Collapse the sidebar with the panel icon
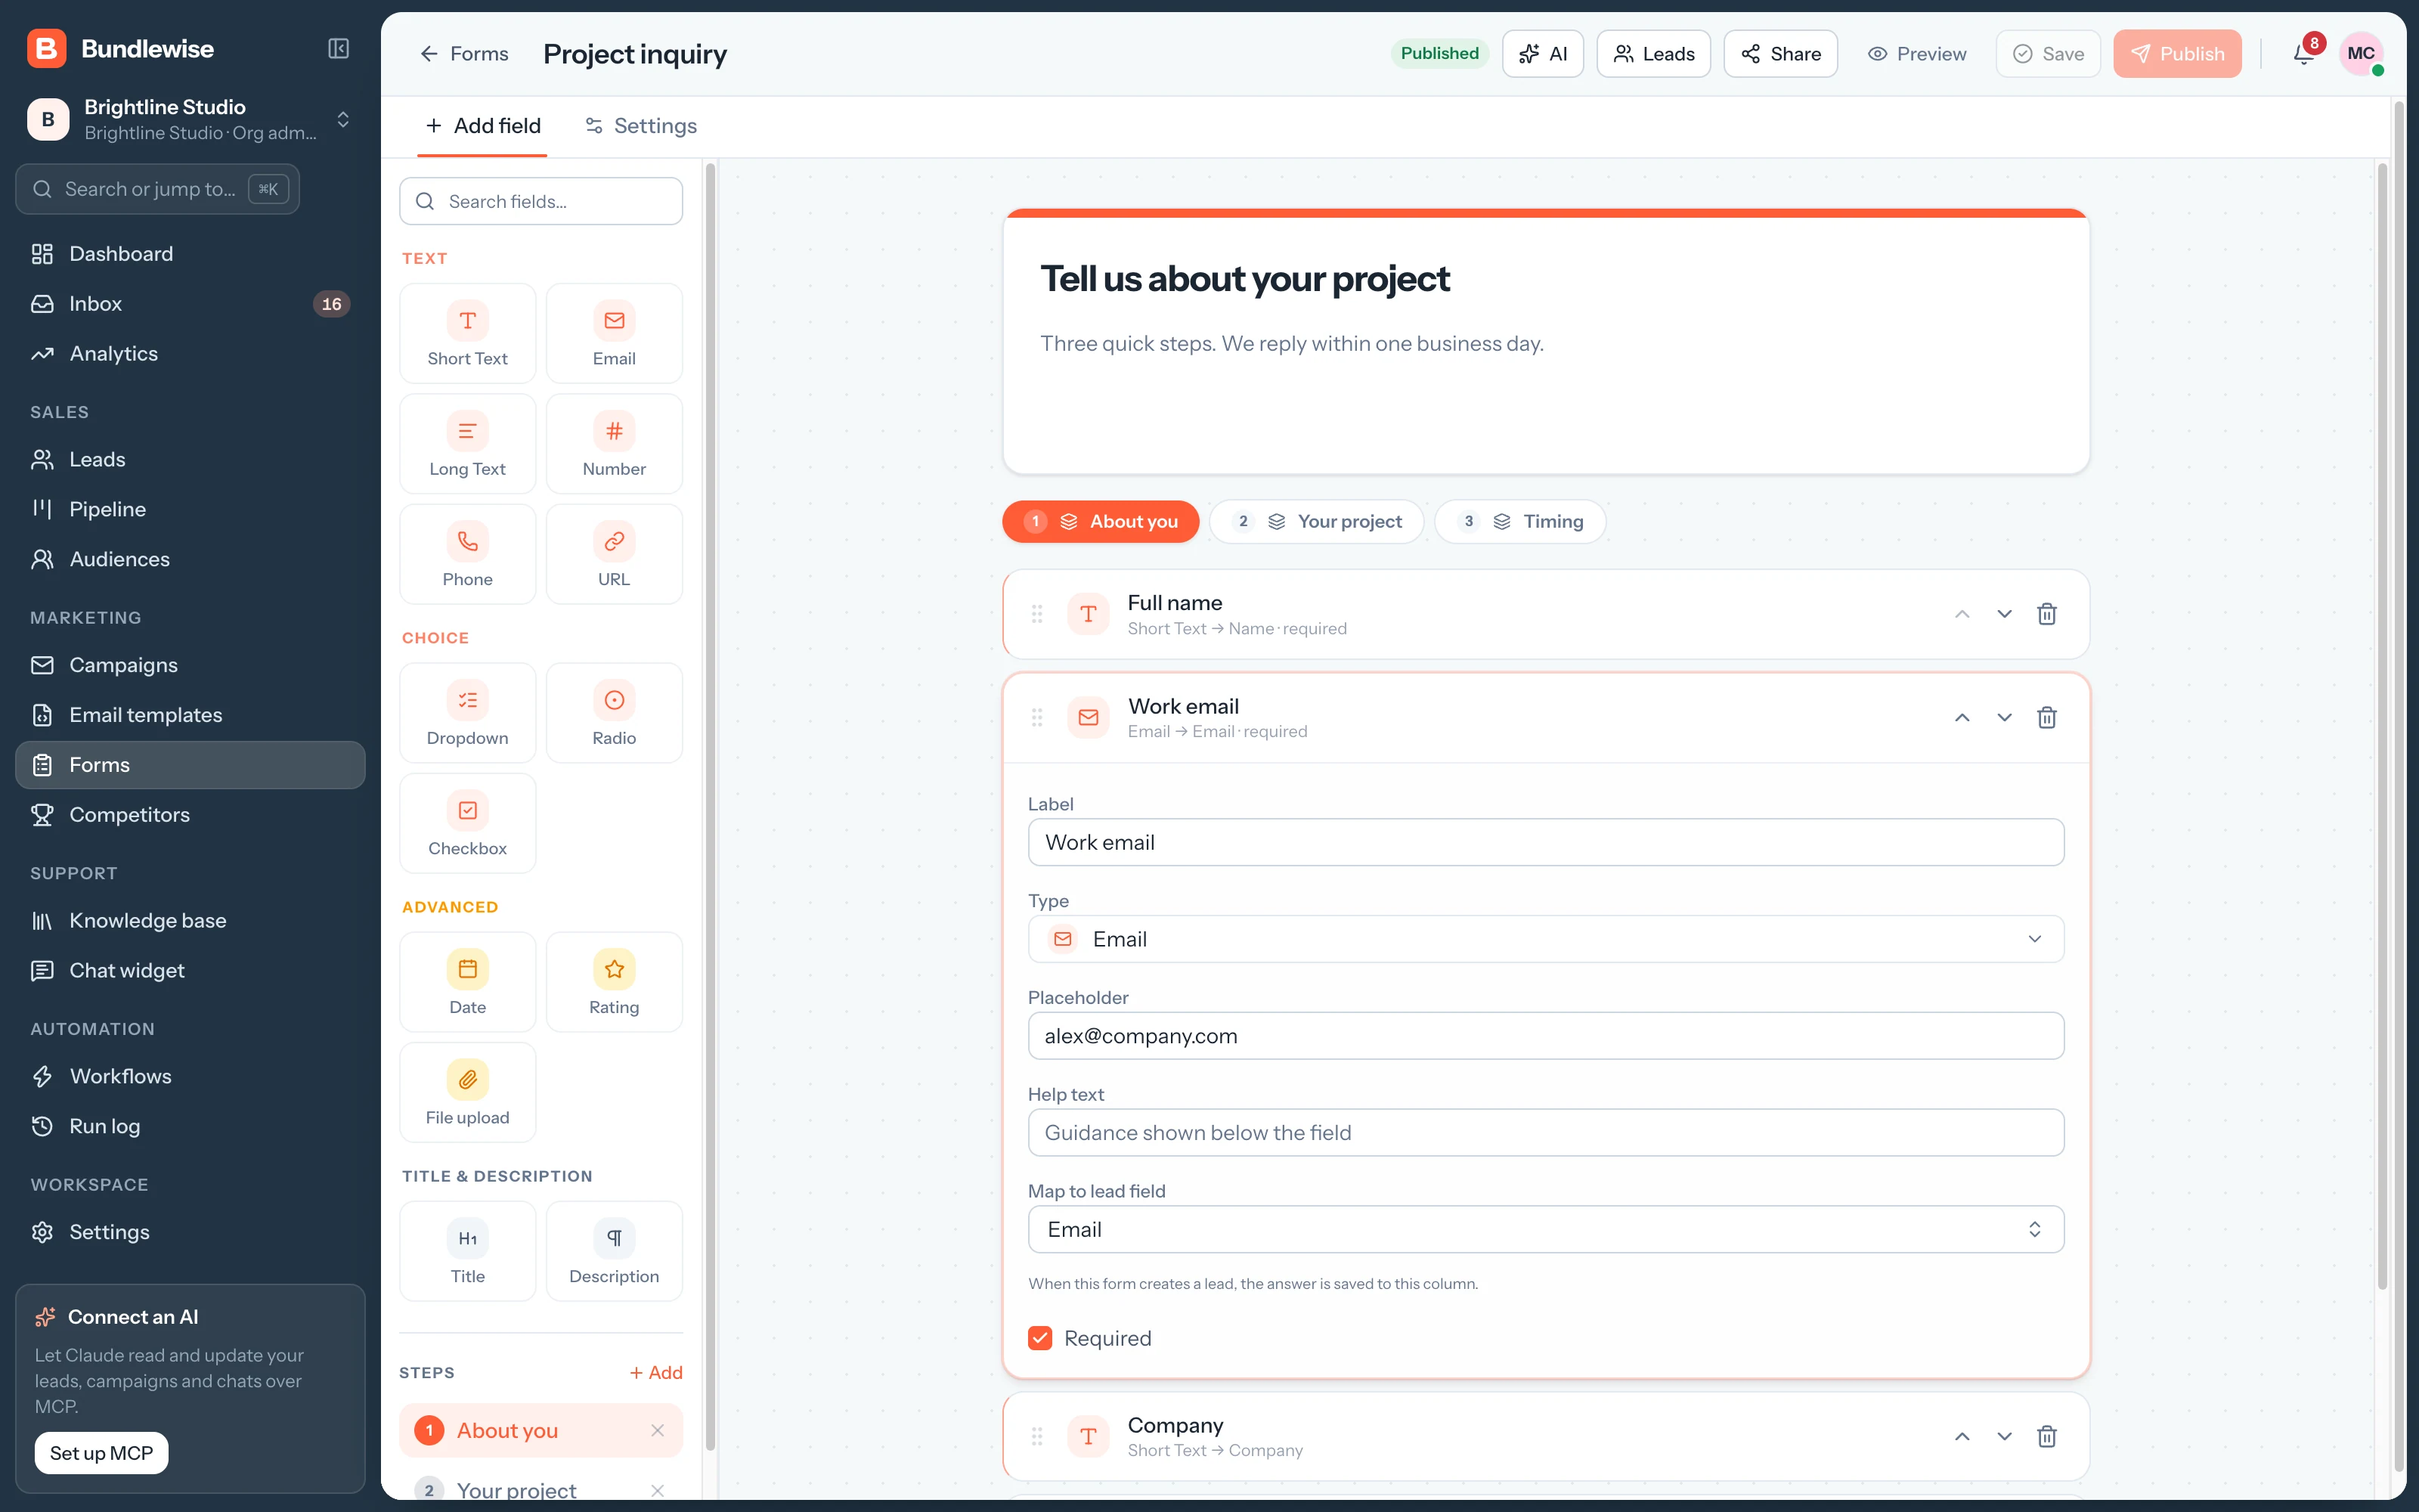Screen dimensions: 2419x1512 339,49
